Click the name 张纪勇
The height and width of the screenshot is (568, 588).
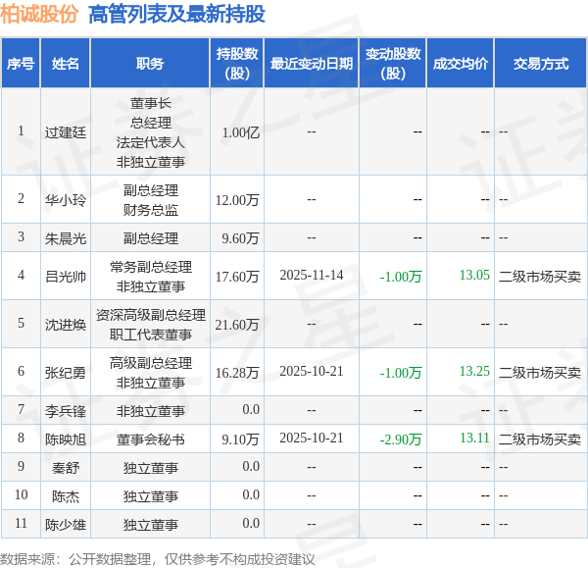point(66,373)
